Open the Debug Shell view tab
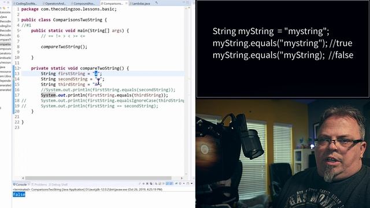Image resolution: width=370 pixels, height=208 pixels. tap(58, 184)
